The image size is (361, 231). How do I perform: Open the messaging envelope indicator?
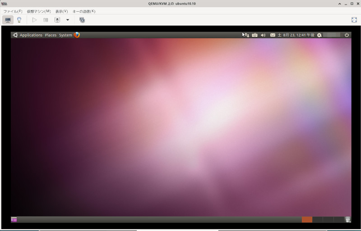pyautogui.click(x=273, y=35)
